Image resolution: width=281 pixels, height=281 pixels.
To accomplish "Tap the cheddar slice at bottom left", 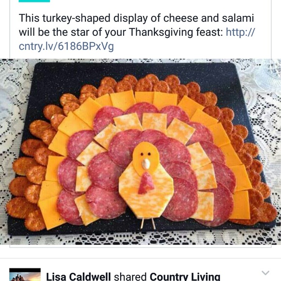I will (51, 212).
